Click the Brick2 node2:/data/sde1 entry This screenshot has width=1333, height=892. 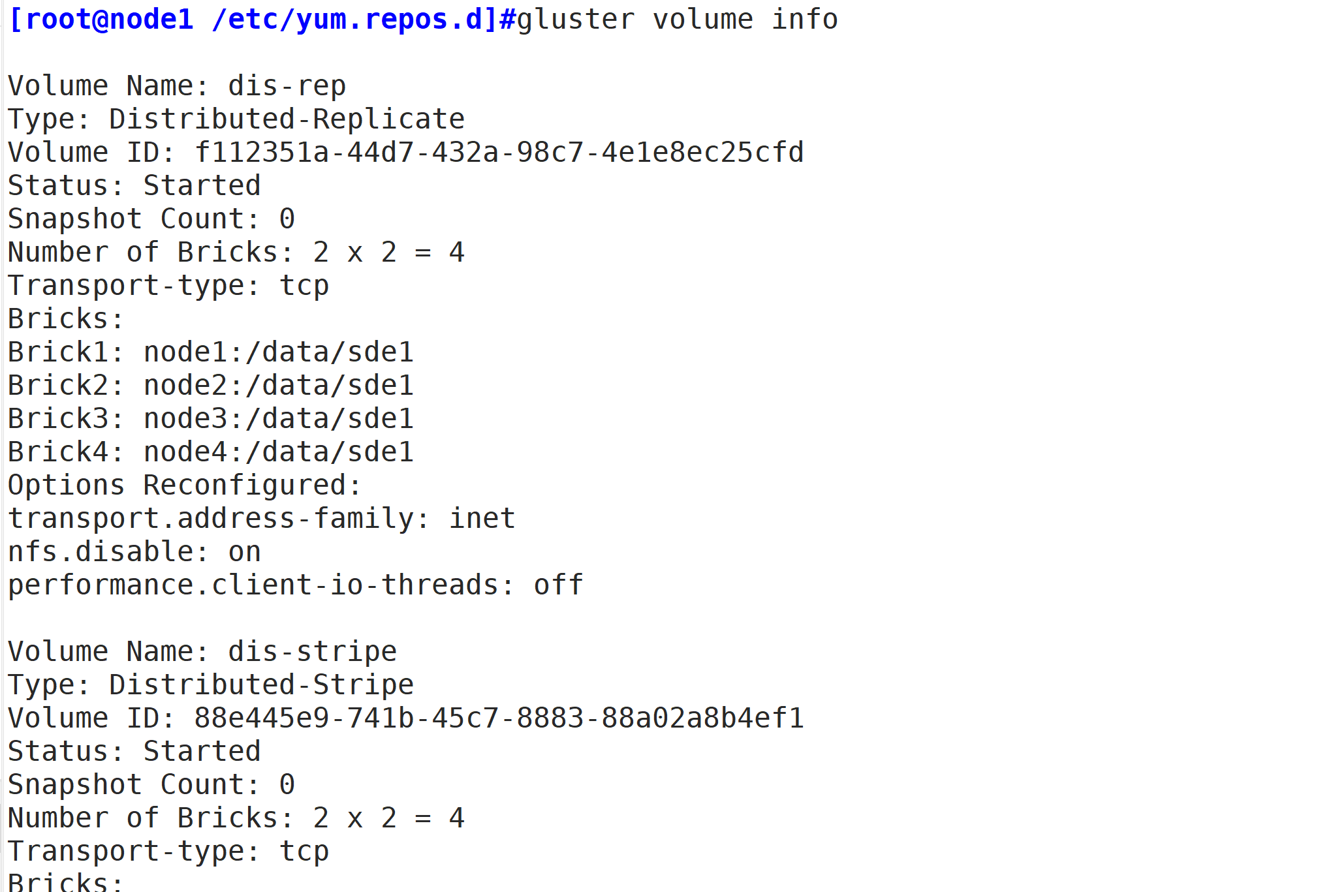pos(211,386)
